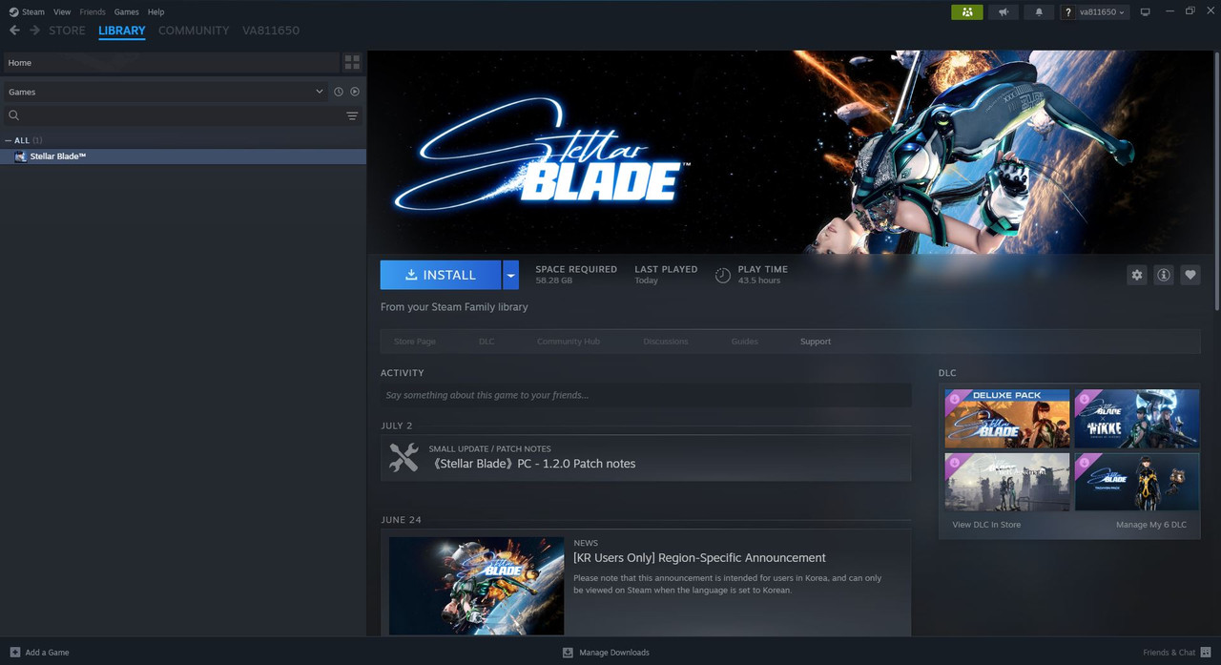Click Manage My 6 DLC
The width and height of the screenshot is (1221, 665).
[x=1151, y=525]
